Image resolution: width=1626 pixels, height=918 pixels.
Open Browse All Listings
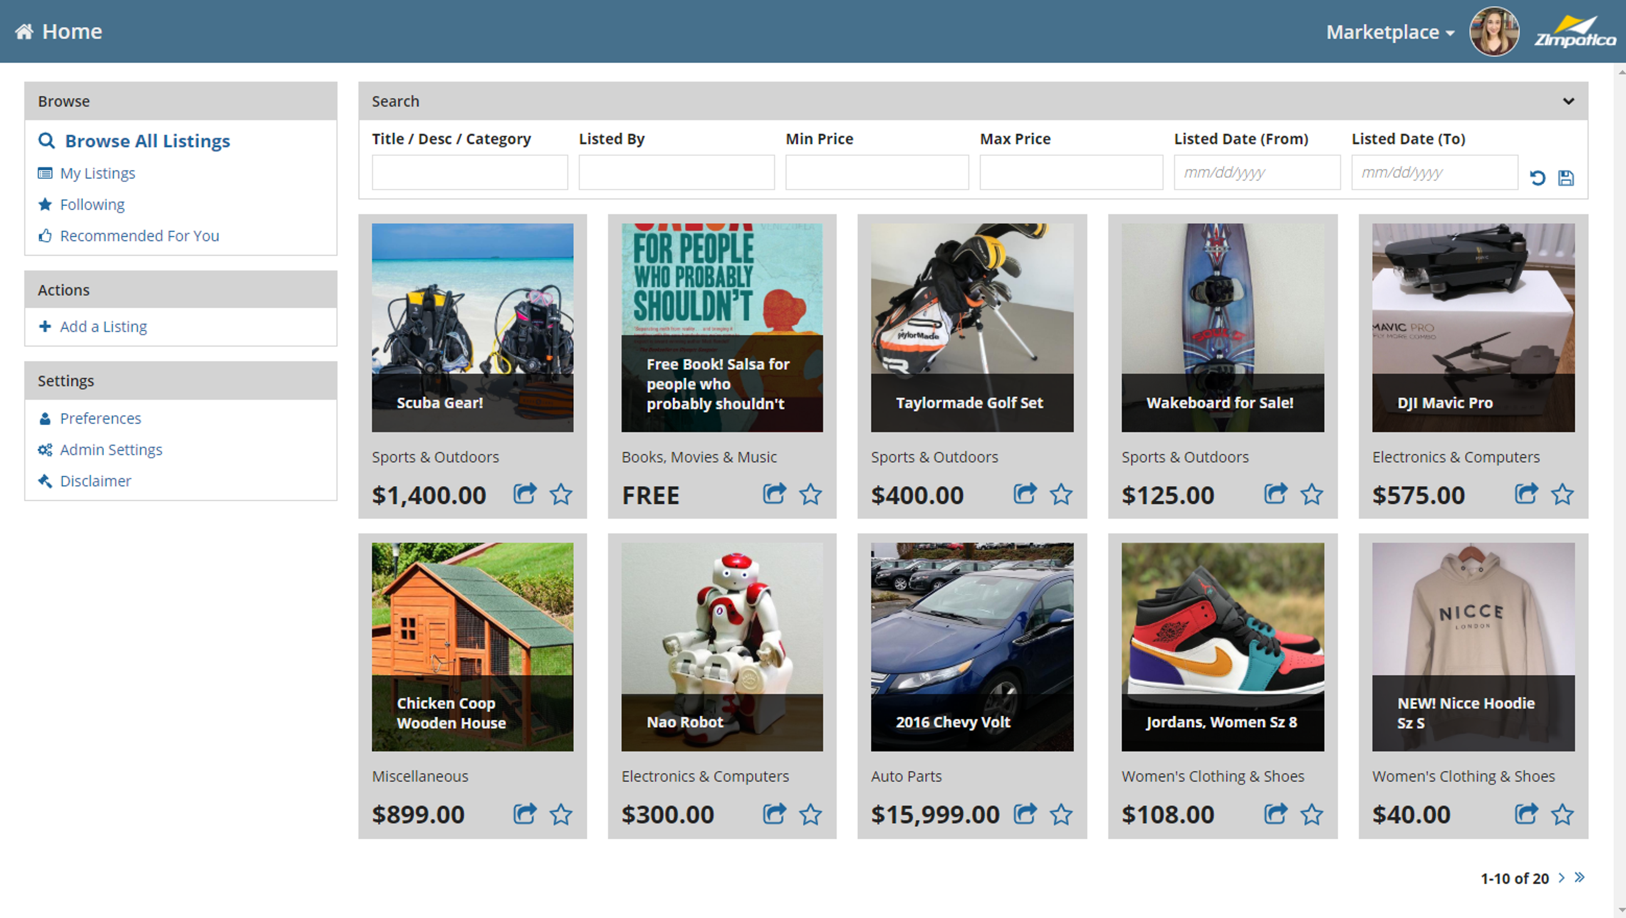pos(135,140)
